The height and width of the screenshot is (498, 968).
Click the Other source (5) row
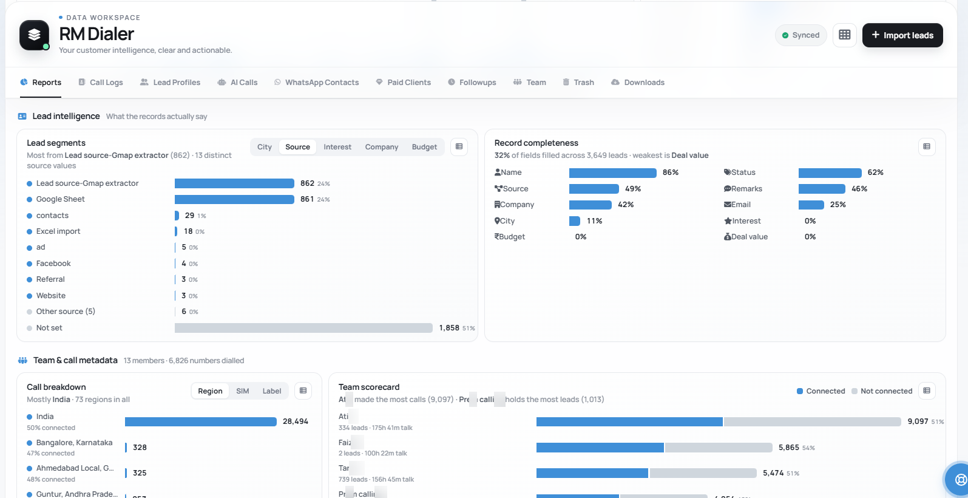point(248,312)
